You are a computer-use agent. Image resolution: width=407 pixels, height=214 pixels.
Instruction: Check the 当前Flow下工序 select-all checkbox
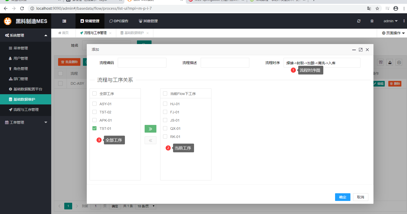(165, 93)
